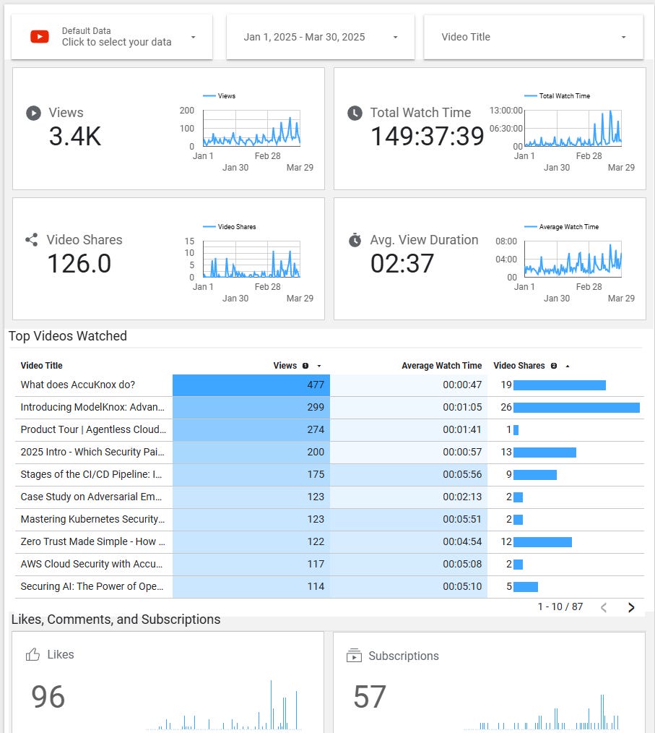Click the 126.0 video shares value

[79, 264]
